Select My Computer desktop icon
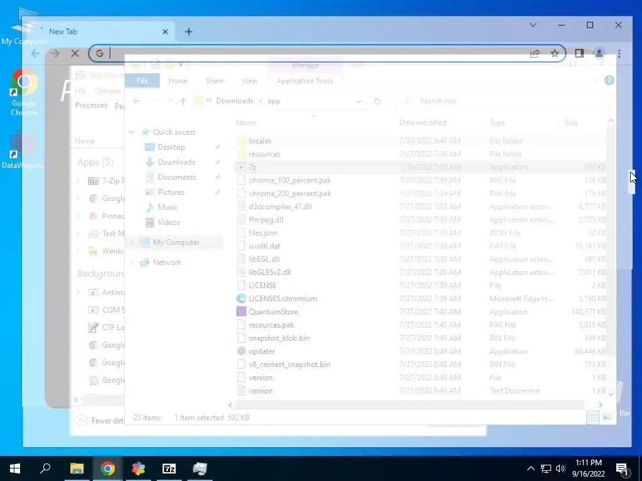Image resolution: width=642 pixels, height=481 pixels. click(24, 26)
